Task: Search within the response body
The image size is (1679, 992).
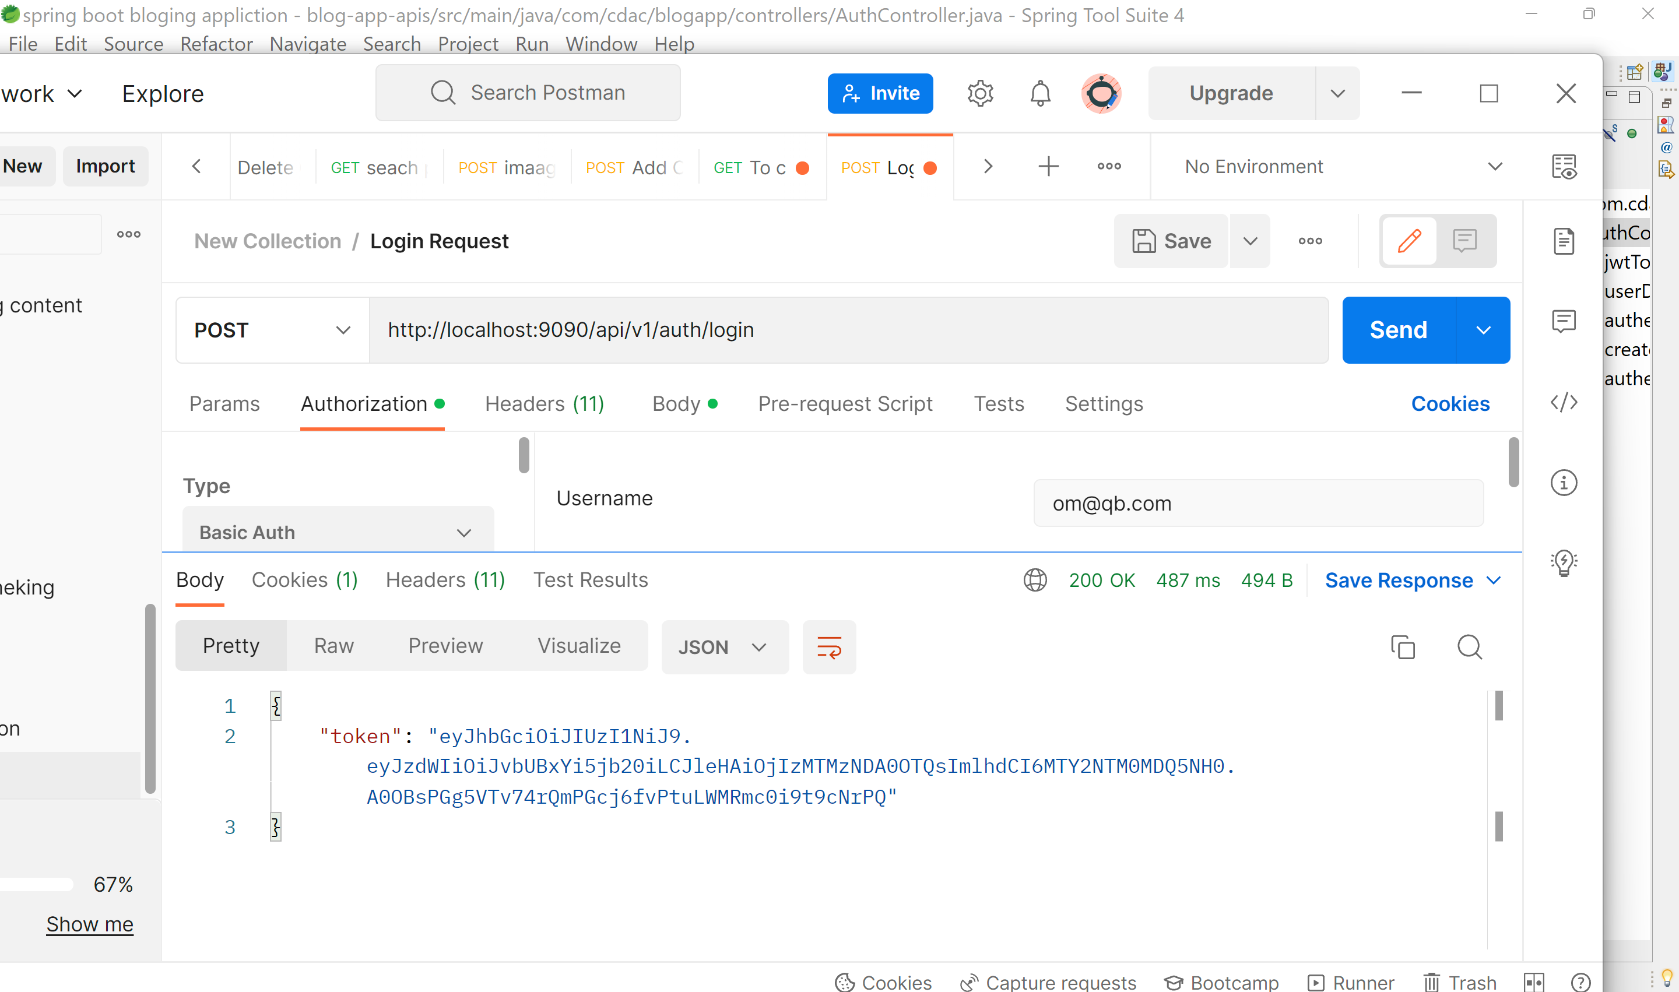Action: click(1469, 646)
